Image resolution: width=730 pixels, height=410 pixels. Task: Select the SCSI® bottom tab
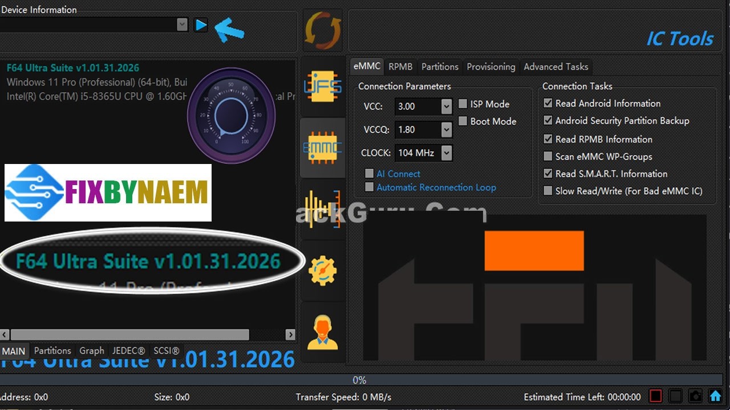click(x=167, y=351)
